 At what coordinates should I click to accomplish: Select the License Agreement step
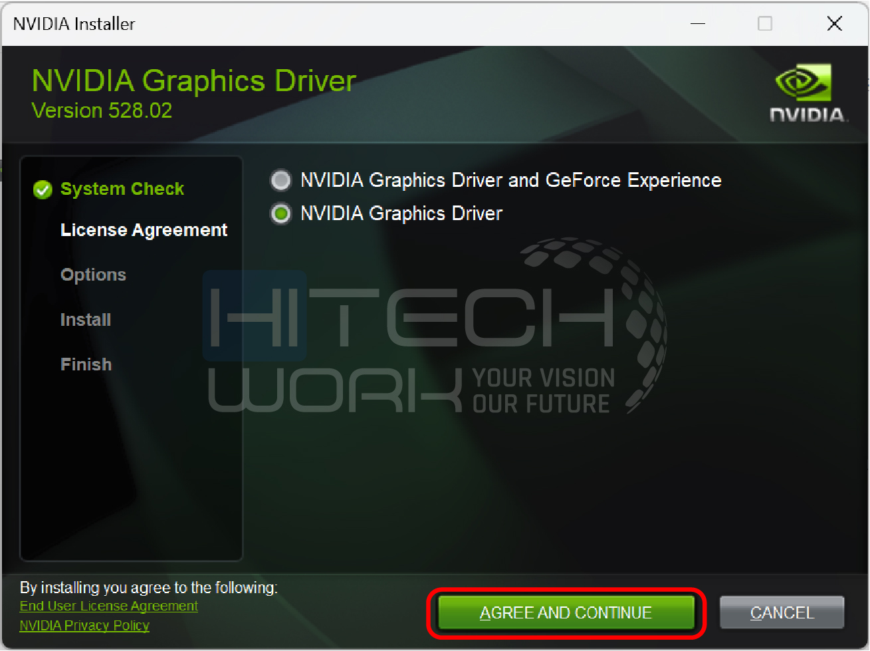(144, 230)
